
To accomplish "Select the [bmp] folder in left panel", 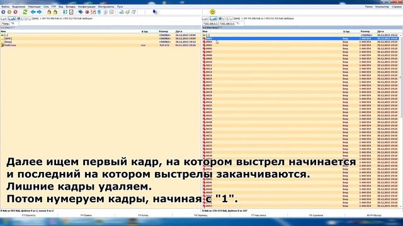I will pyautogui.click(x=100, y=42).
